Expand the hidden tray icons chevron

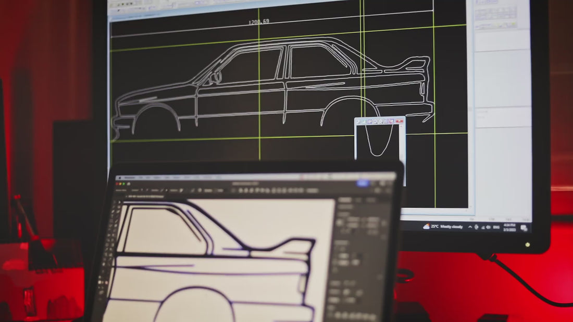pyautogui.click(x=470, y=227)
